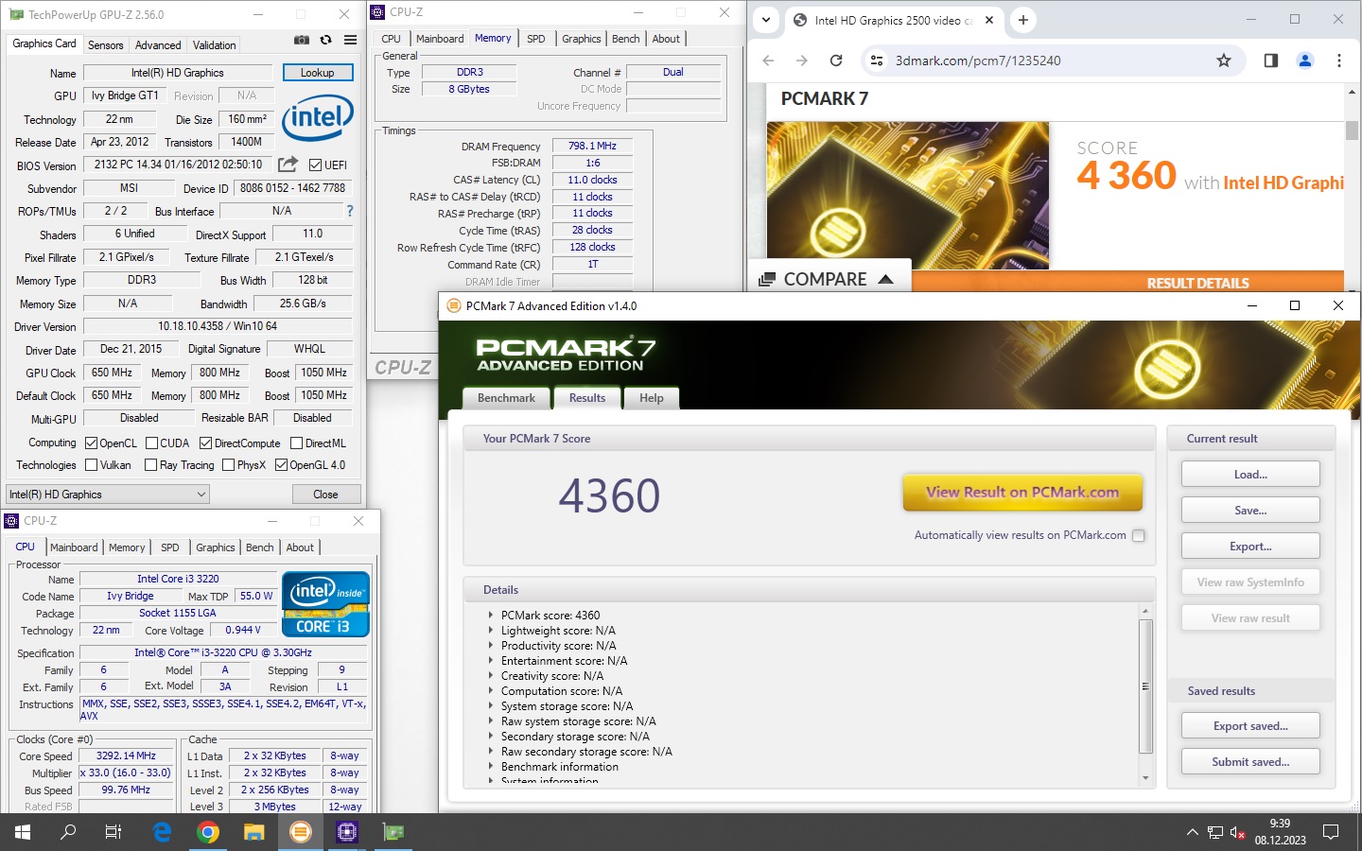Show hidden system tray icons
Screen dimensions: 1362x851
click(1192, 833)
